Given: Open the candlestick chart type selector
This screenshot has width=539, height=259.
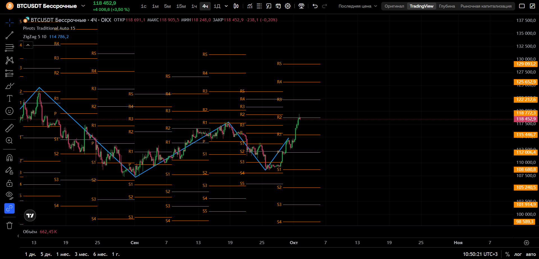Looking at the screenshot, I should (236, 6).
